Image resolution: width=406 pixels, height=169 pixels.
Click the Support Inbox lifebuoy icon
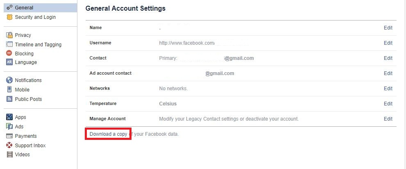9,146
